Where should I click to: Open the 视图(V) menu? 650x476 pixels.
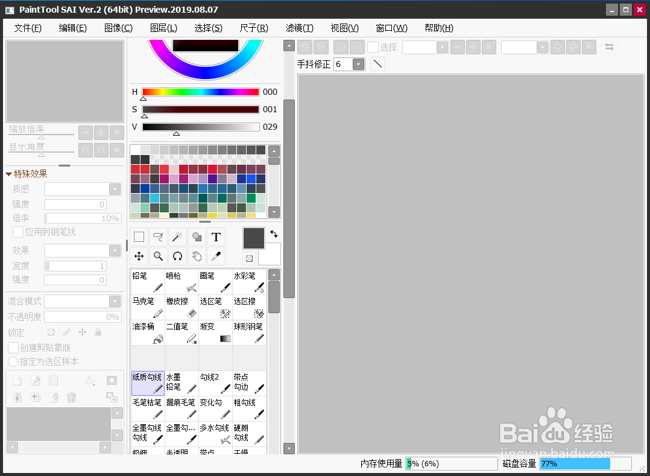344,28
